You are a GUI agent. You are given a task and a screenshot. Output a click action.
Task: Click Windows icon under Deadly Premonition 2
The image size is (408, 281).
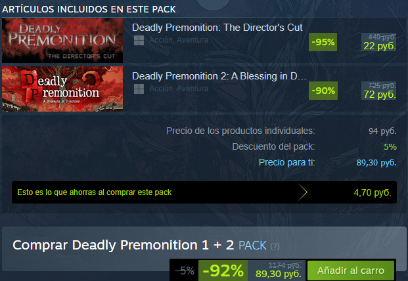(139, 89)
